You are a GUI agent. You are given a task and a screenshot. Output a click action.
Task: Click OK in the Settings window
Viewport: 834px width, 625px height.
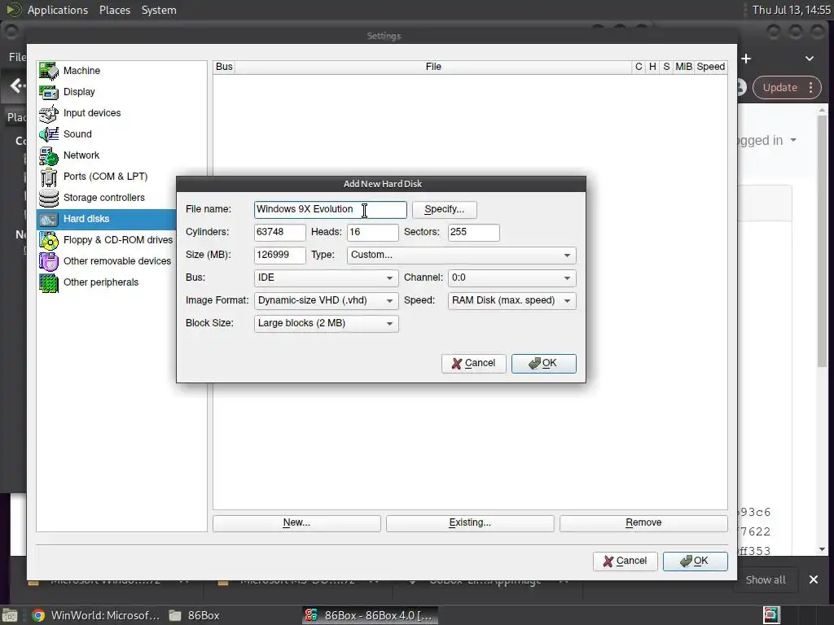coord(696,562)
